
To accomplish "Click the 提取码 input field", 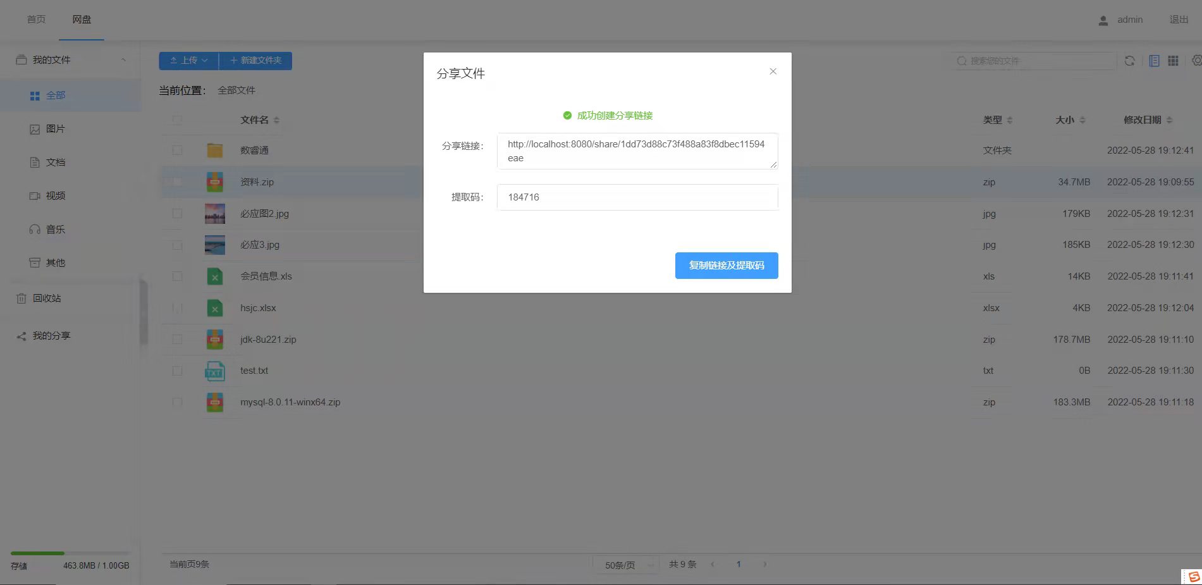I will point(637,197).
